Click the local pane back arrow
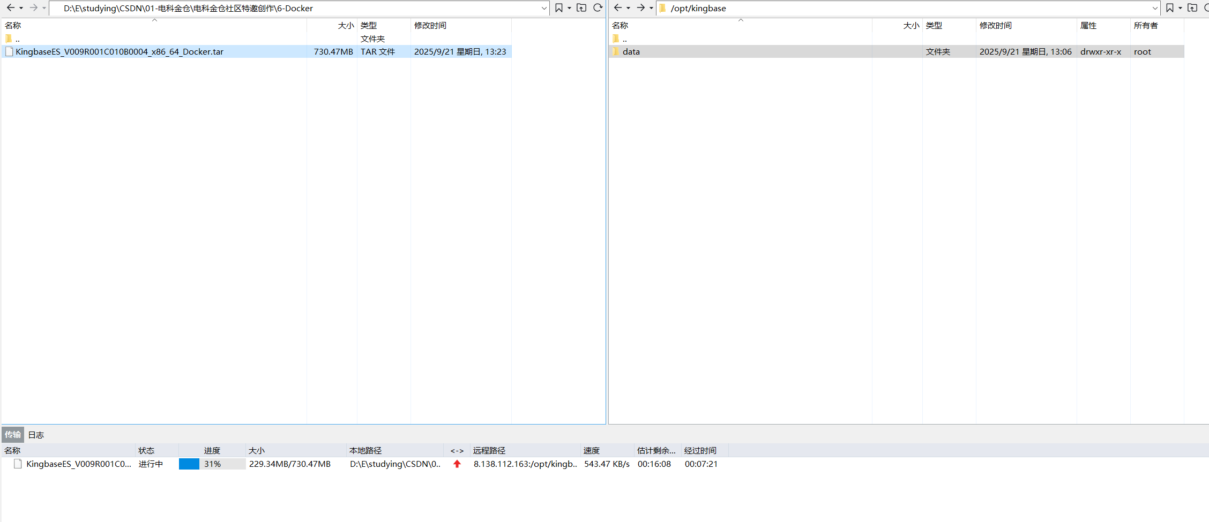This screenshot has height=522, width=1209. pos(10,7)
